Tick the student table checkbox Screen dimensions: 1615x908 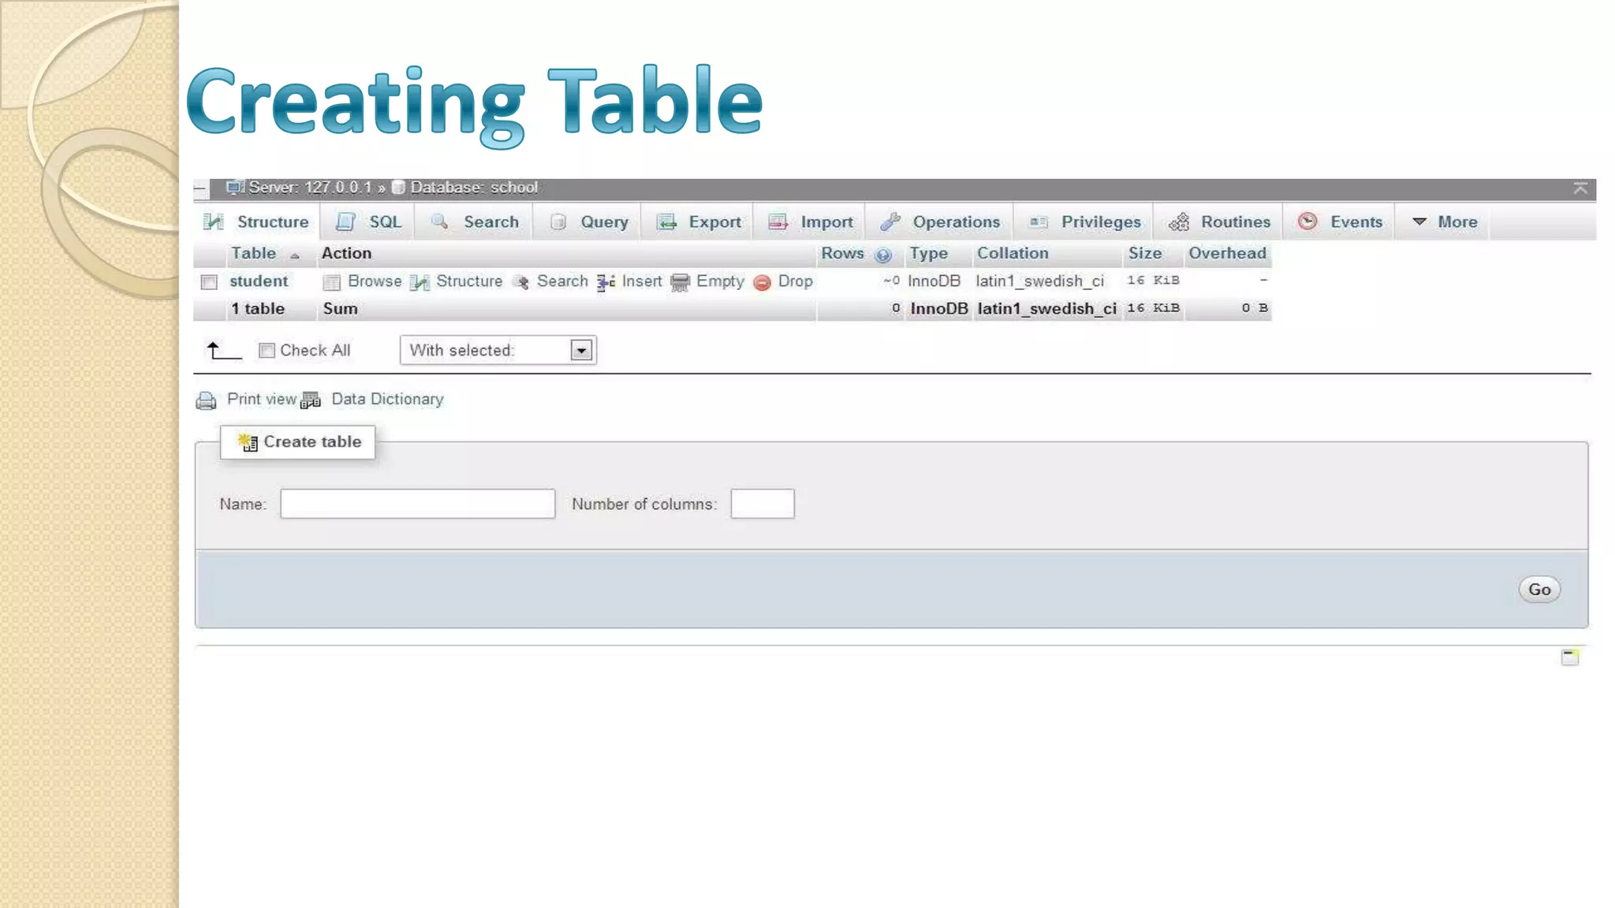tap(209, 282)
